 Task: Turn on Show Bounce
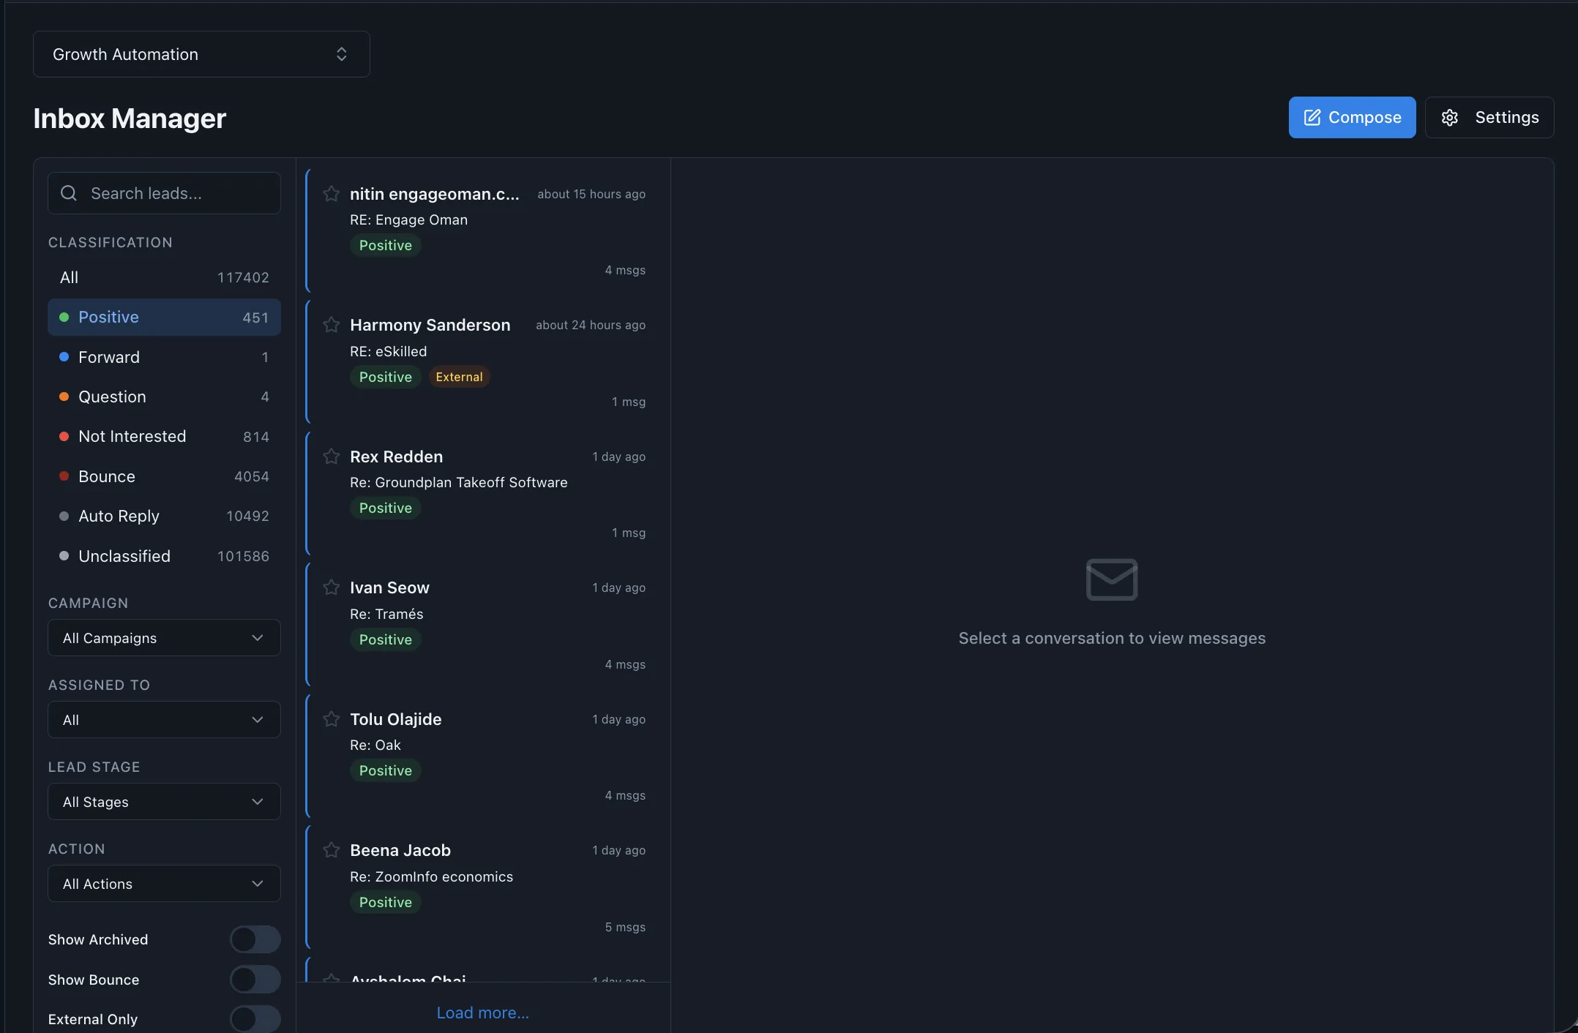click(255, 980)
